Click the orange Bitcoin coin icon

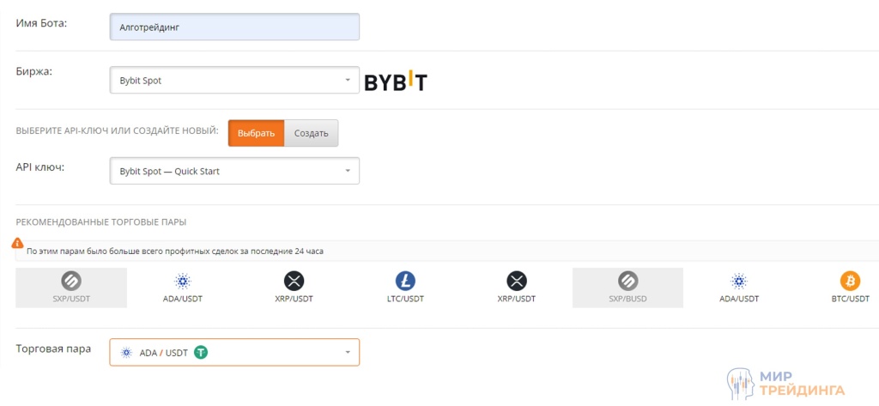click(x=850, y=280)
